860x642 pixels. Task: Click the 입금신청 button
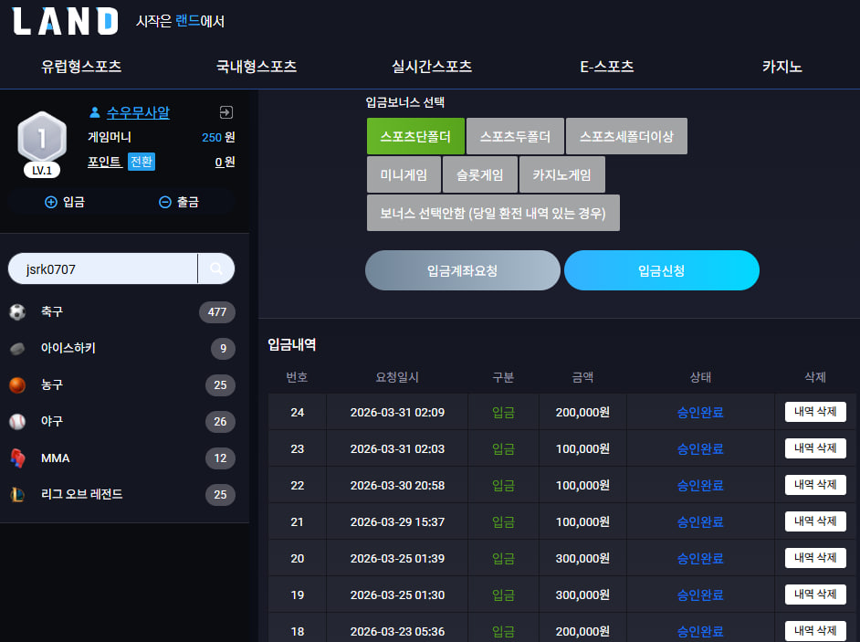coord(662,270)
